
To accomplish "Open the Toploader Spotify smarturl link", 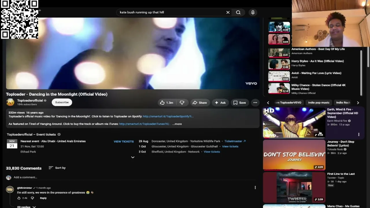I will (168, 116).
